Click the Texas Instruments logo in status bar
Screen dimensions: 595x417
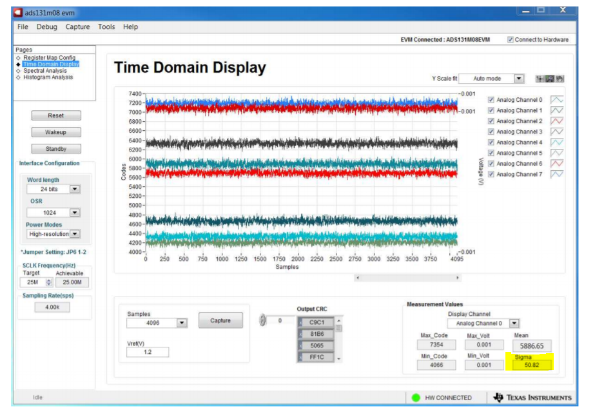pos(529,398)
